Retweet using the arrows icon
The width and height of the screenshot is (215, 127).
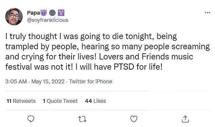coord(82,119)
